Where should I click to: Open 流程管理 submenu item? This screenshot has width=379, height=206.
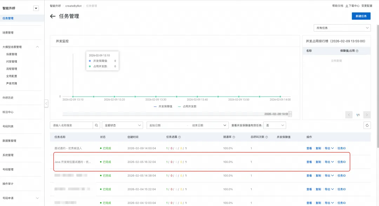pyautogui.click(x=12, y=69)
